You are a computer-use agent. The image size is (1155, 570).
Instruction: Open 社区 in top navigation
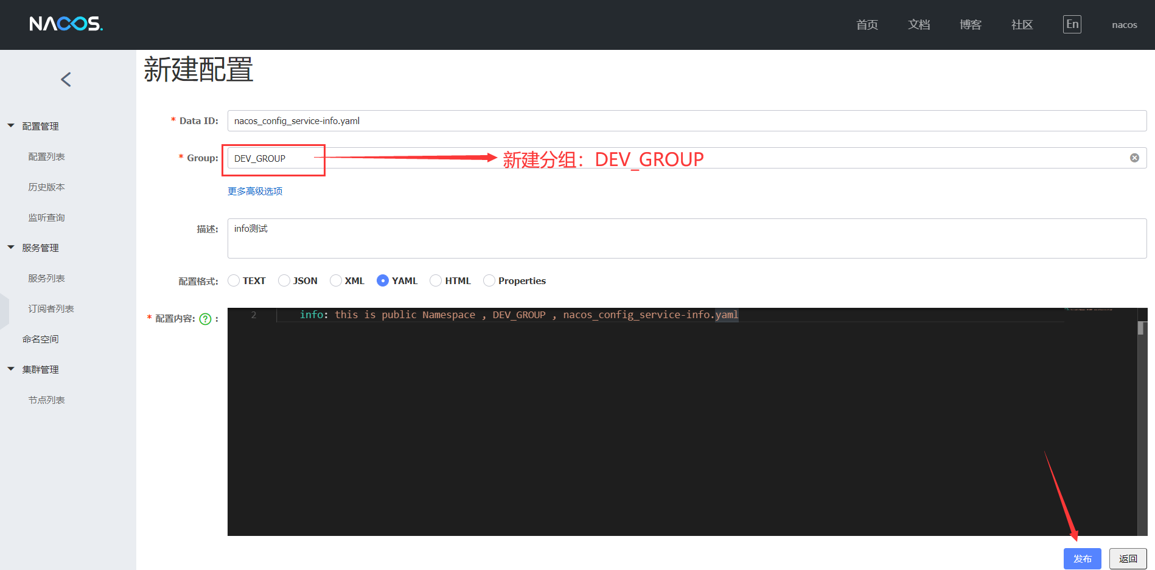[1022, 25]
